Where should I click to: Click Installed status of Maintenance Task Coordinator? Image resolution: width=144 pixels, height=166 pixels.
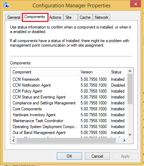118,121
